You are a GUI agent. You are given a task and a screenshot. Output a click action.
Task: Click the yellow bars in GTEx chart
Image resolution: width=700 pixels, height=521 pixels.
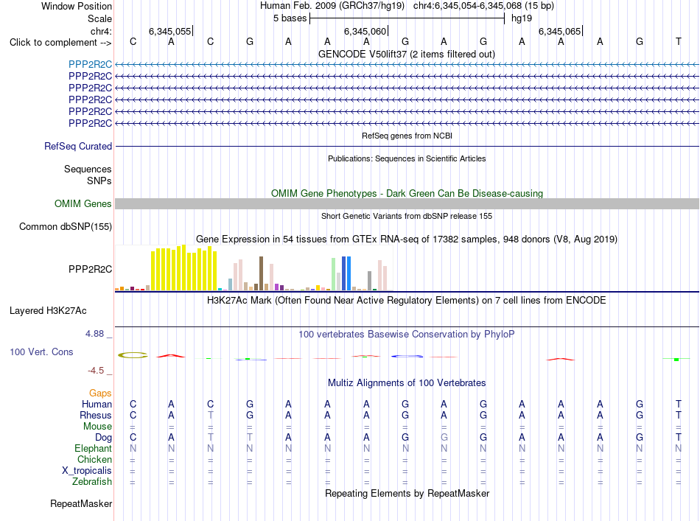pyautogui.click(x=184, y=269)
